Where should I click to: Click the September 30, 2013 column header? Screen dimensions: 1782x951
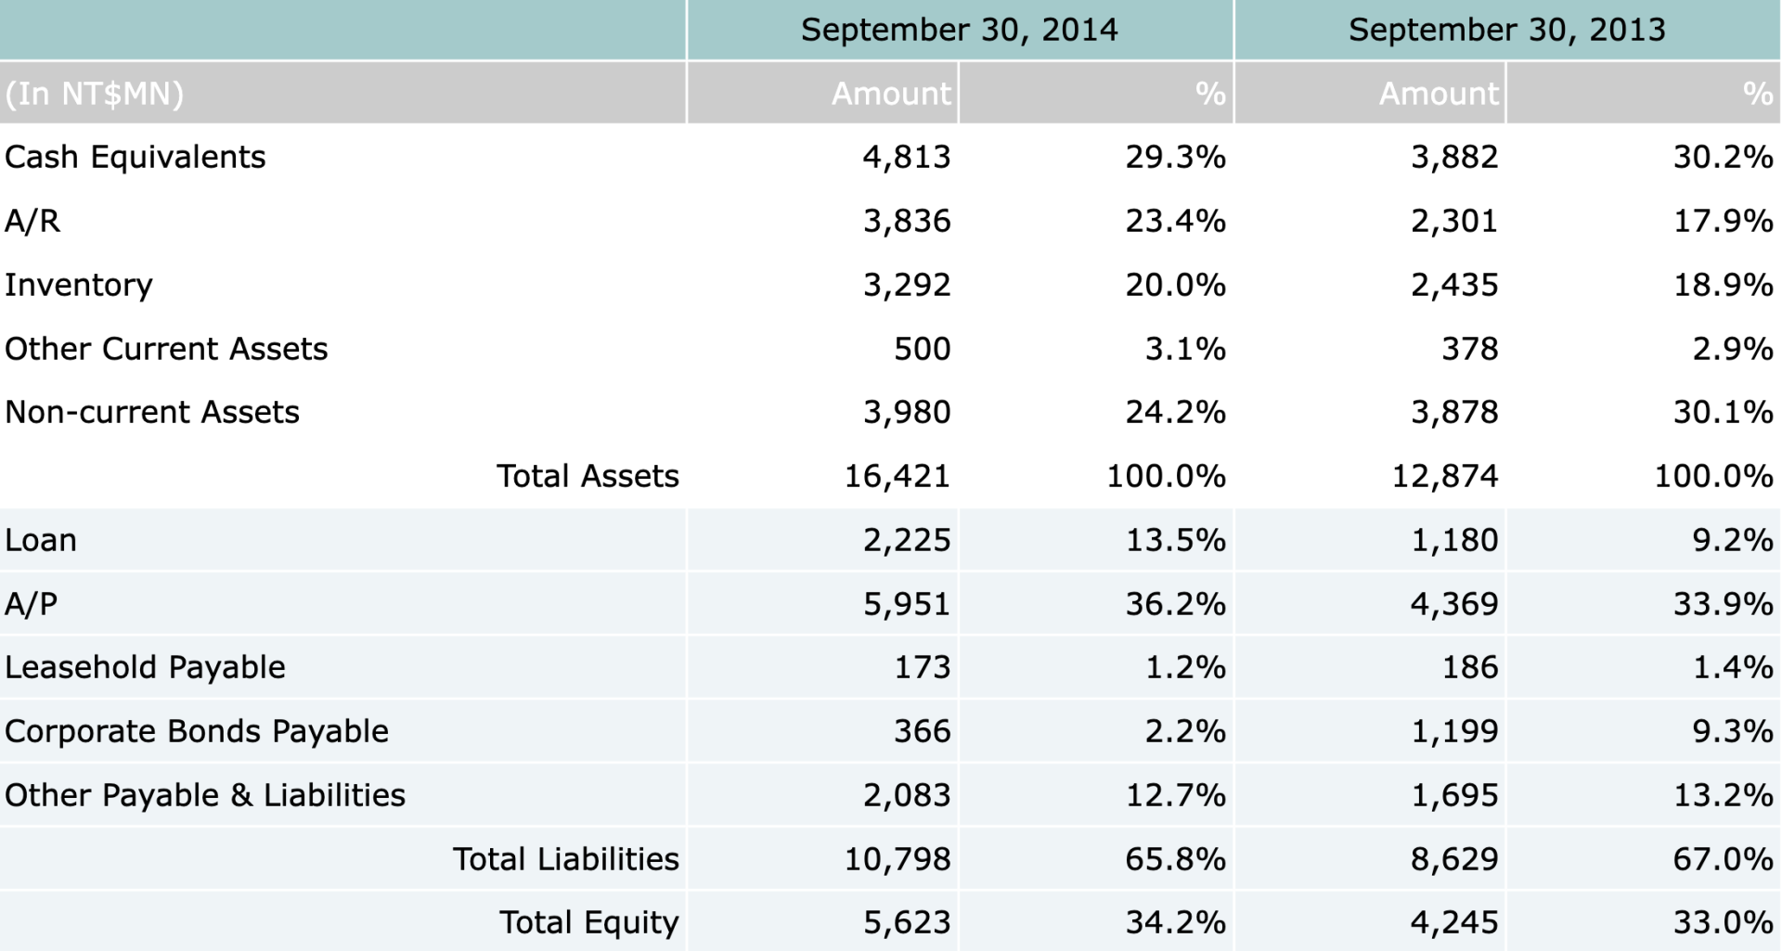pos(1506,30)
